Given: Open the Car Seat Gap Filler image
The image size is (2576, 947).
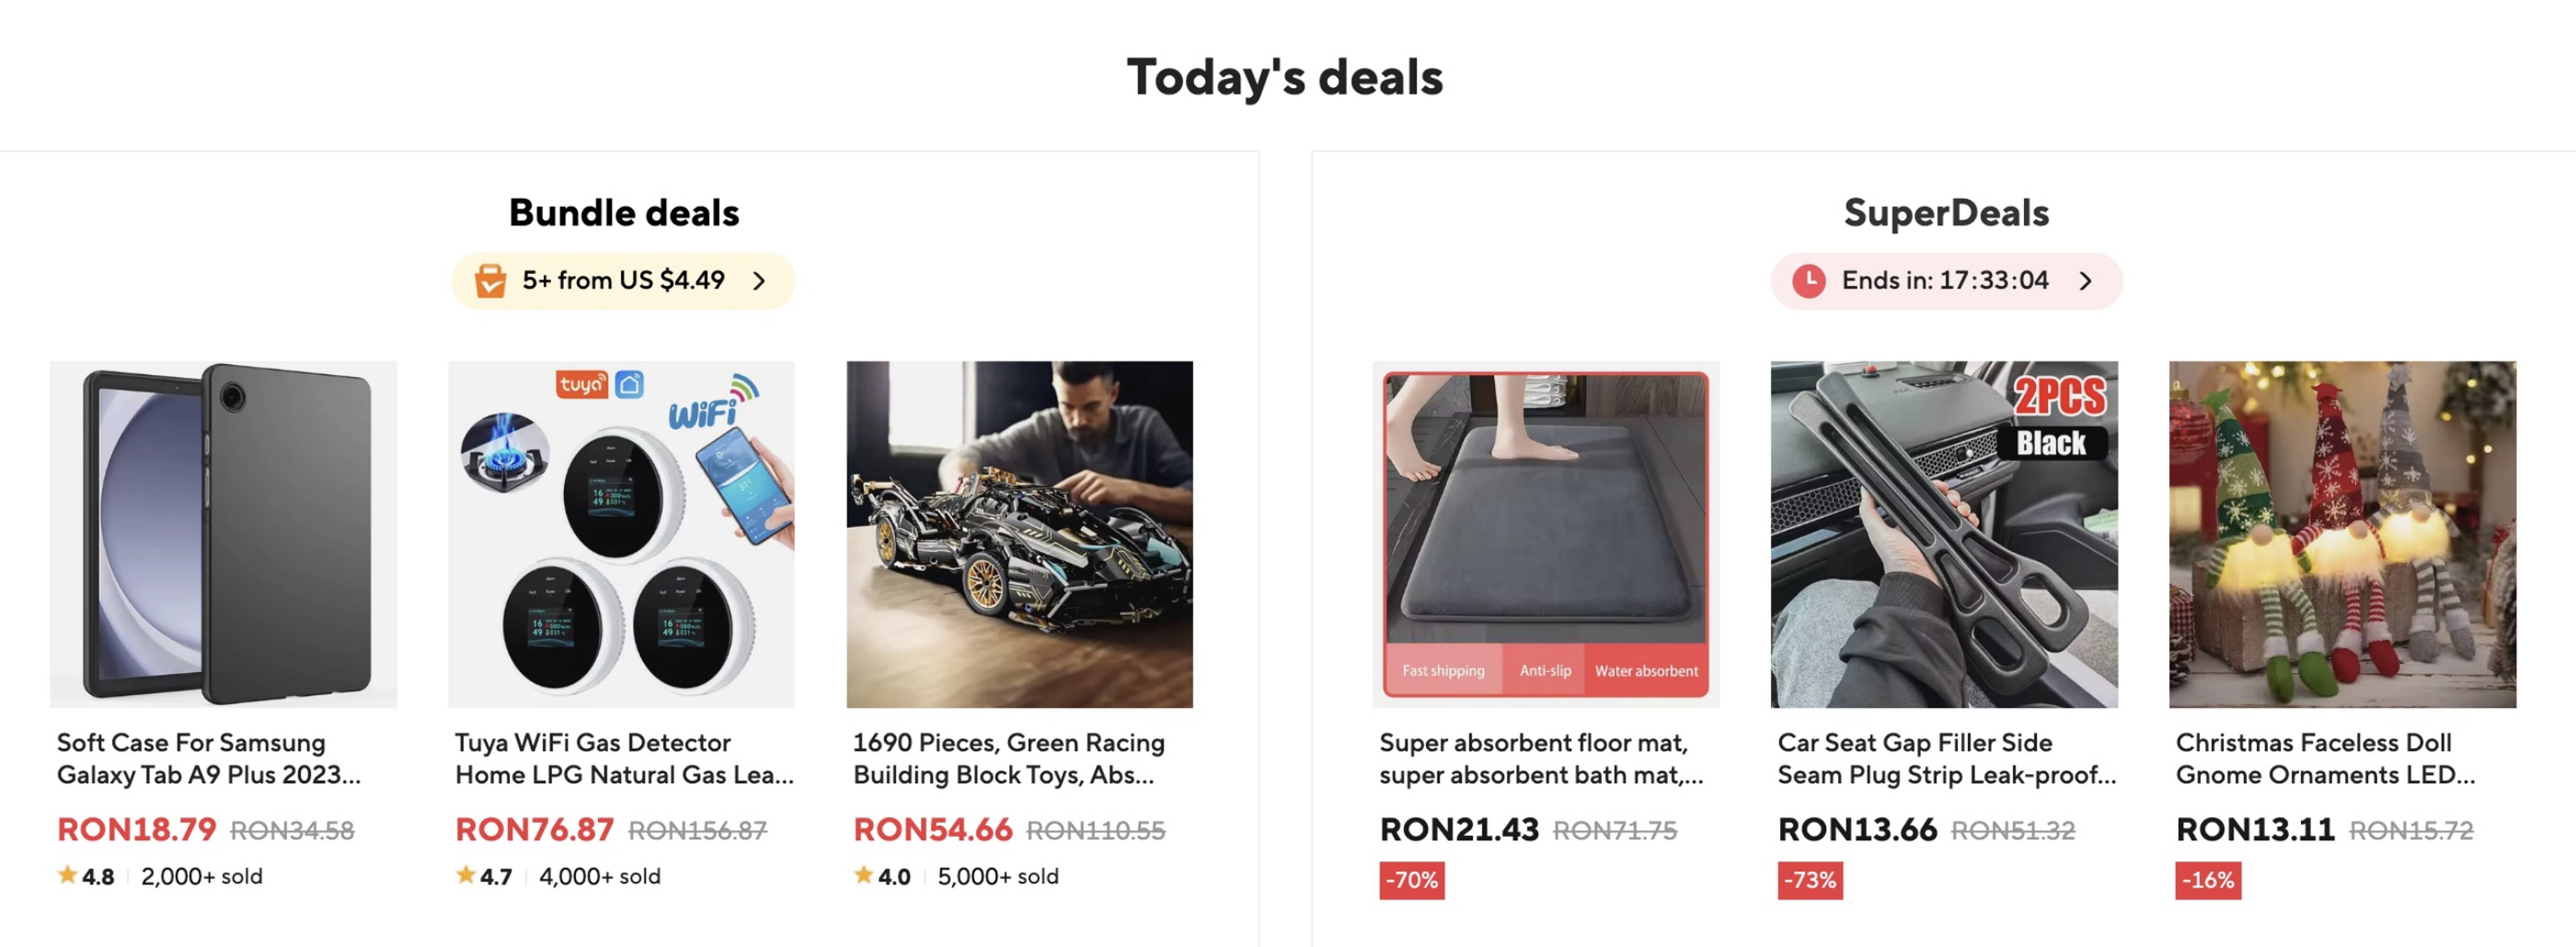Looking at the screenshot, I should (1943, 535).
